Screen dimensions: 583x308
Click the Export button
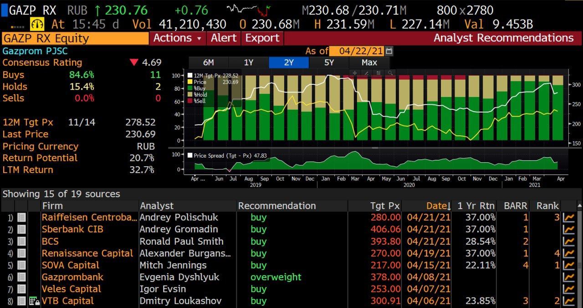click(x=262, y=38)
